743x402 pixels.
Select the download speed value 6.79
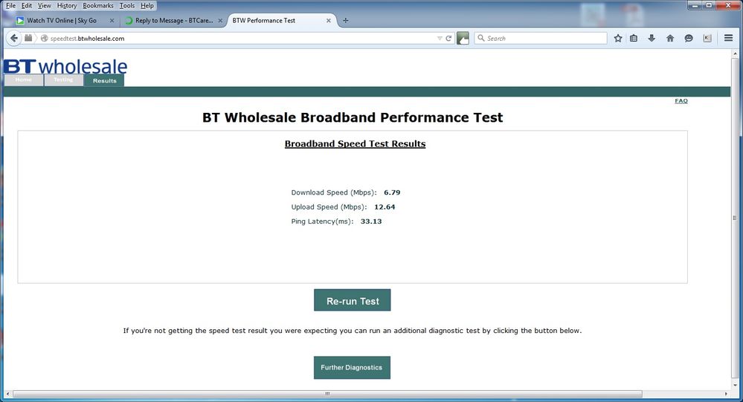392,192
